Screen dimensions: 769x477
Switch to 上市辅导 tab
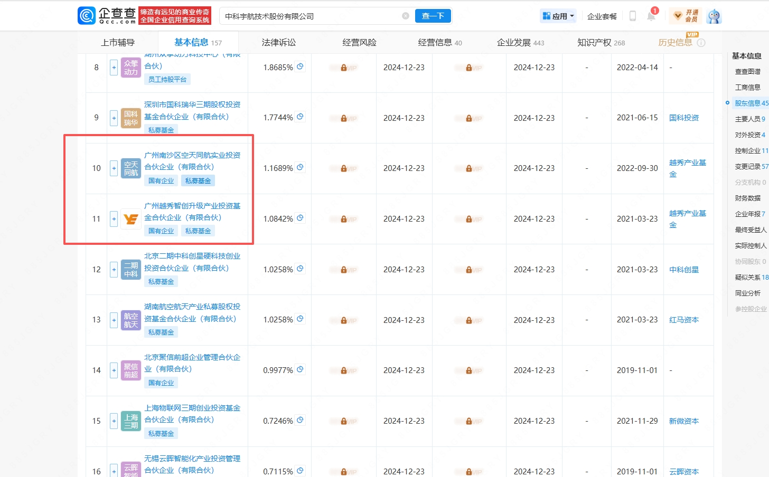click(118, 42)
